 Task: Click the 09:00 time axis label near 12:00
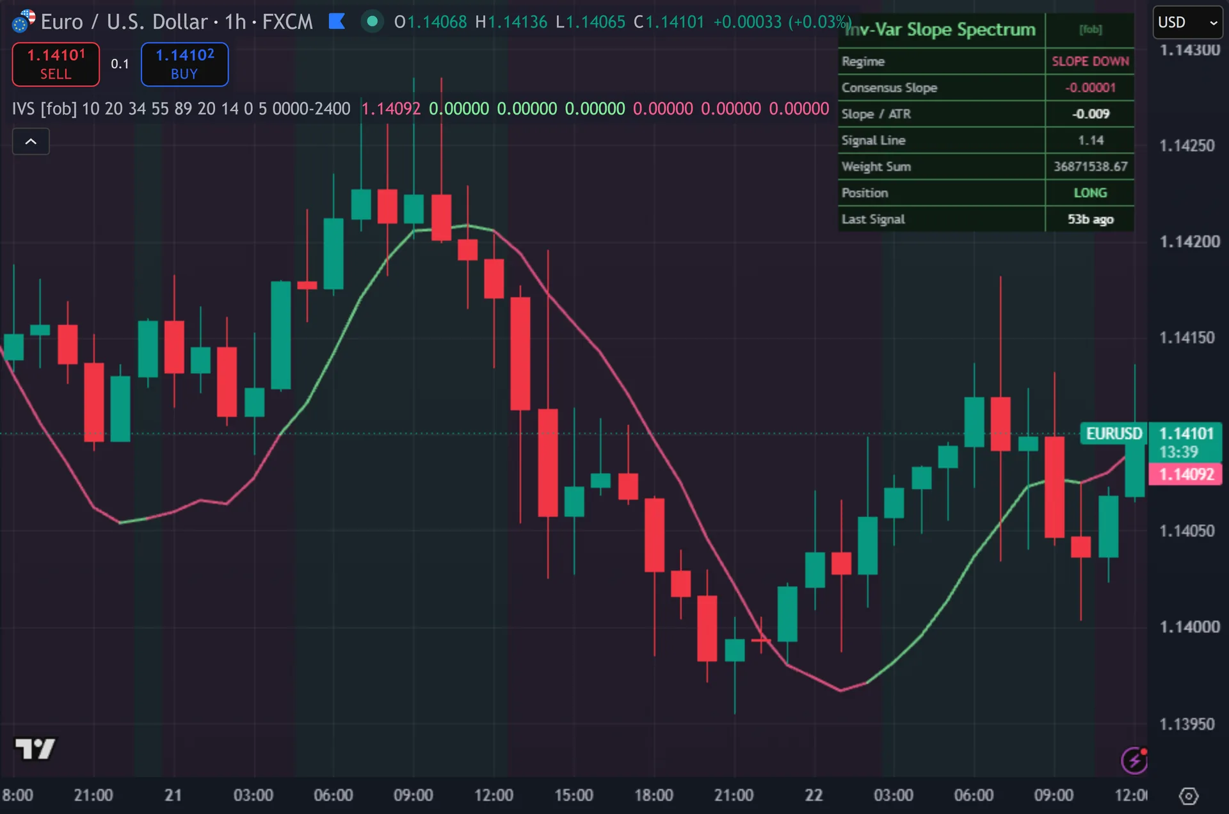pos(1054,795)
